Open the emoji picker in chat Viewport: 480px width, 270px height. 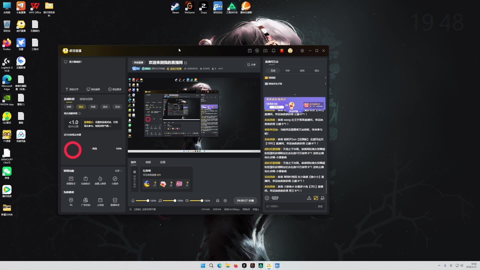[267, 198]
